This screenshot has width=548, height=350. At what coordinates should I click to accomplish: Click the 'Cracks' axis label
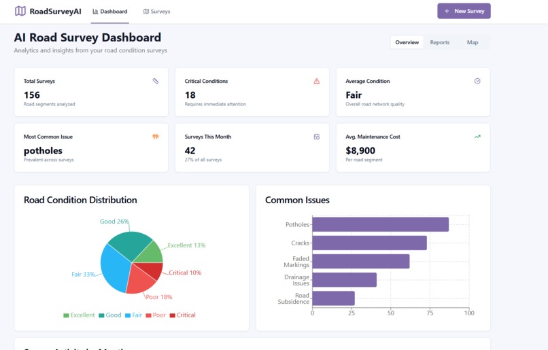(301, 243)
